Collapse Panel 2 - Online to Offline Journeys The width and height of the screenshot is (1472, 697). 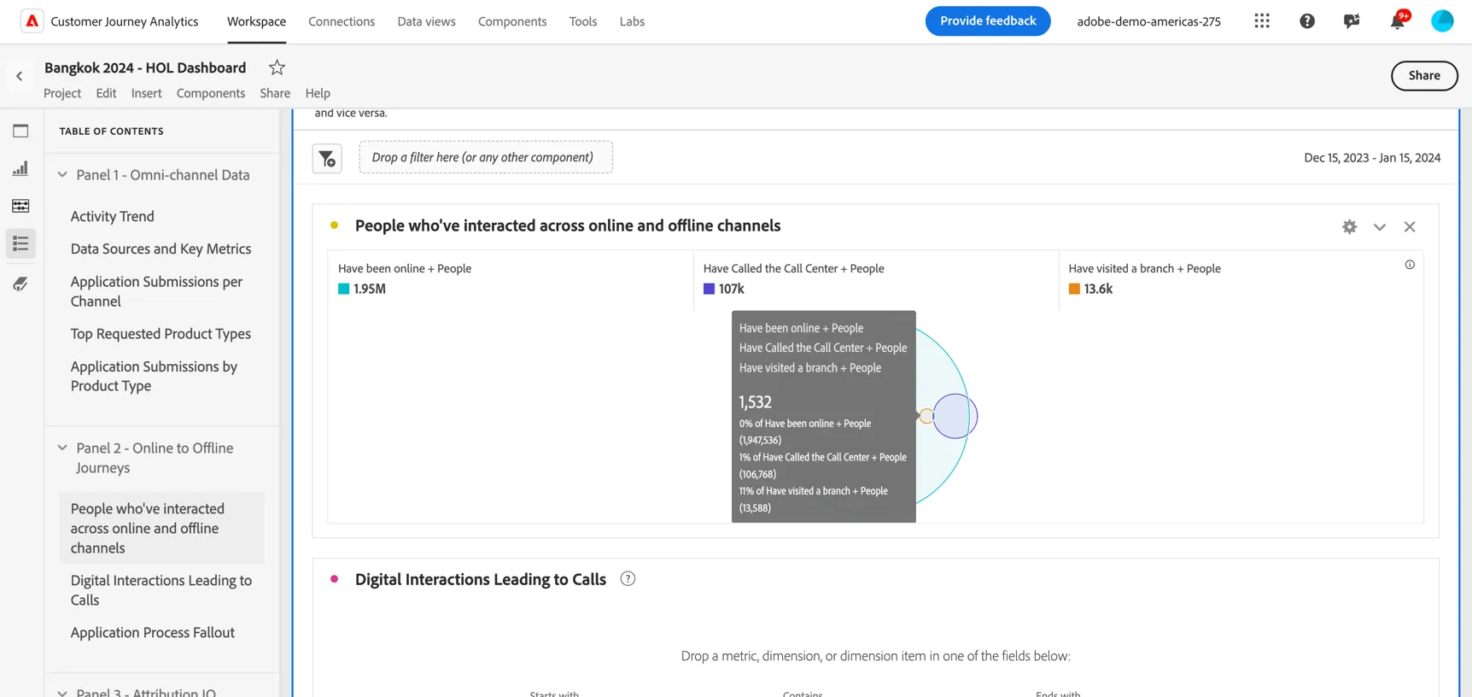[62, 448]
